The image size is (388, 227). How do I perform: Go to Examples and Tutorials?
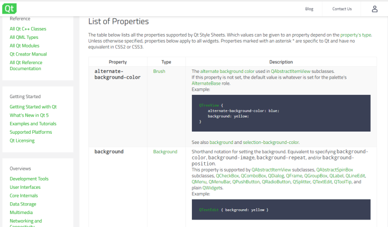[33, 123]
